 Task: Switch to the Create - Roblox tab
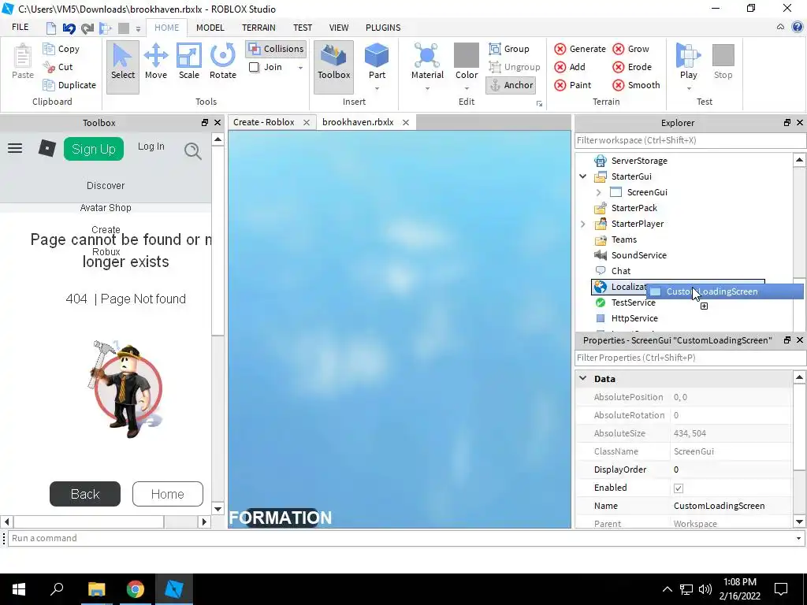[x=263, y=122]
